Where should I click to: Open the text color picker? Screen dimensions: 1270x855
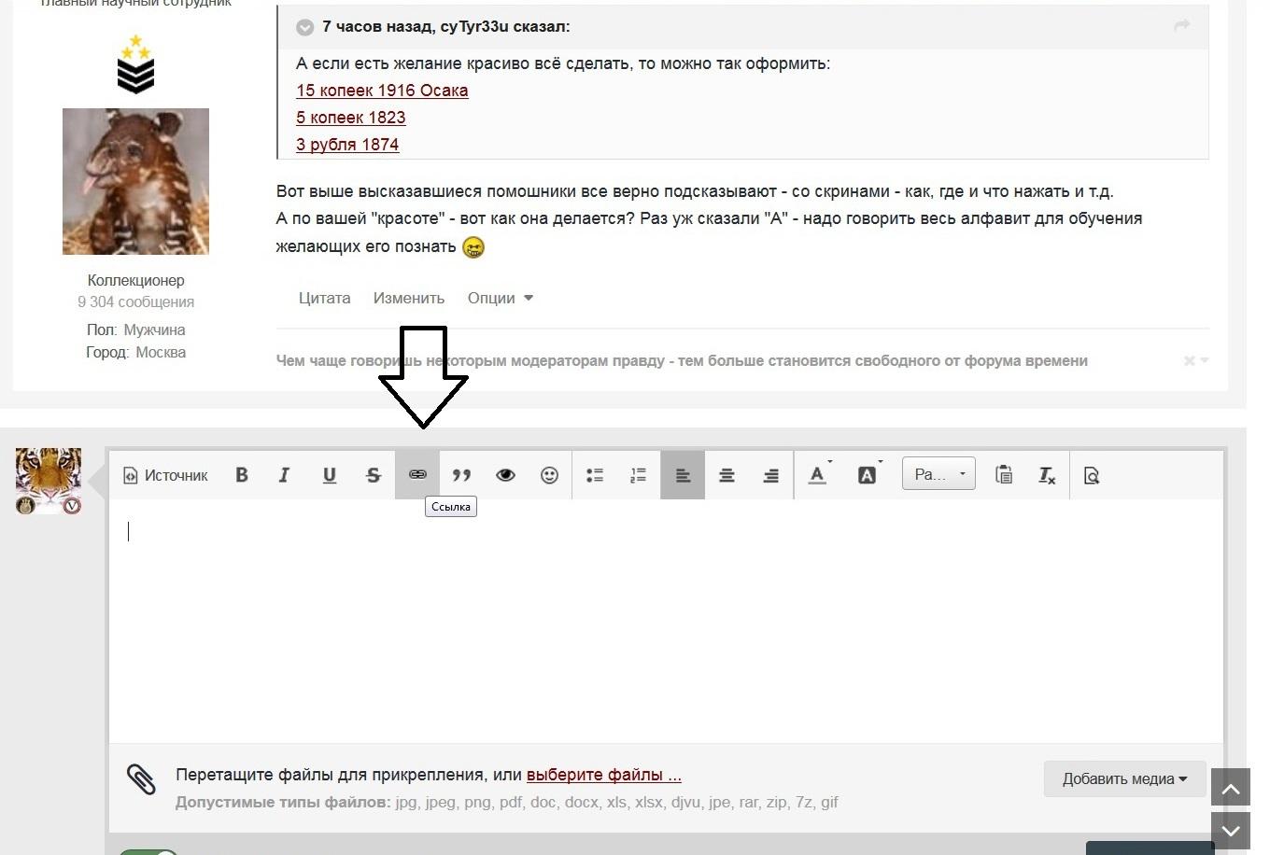(818, 475)
